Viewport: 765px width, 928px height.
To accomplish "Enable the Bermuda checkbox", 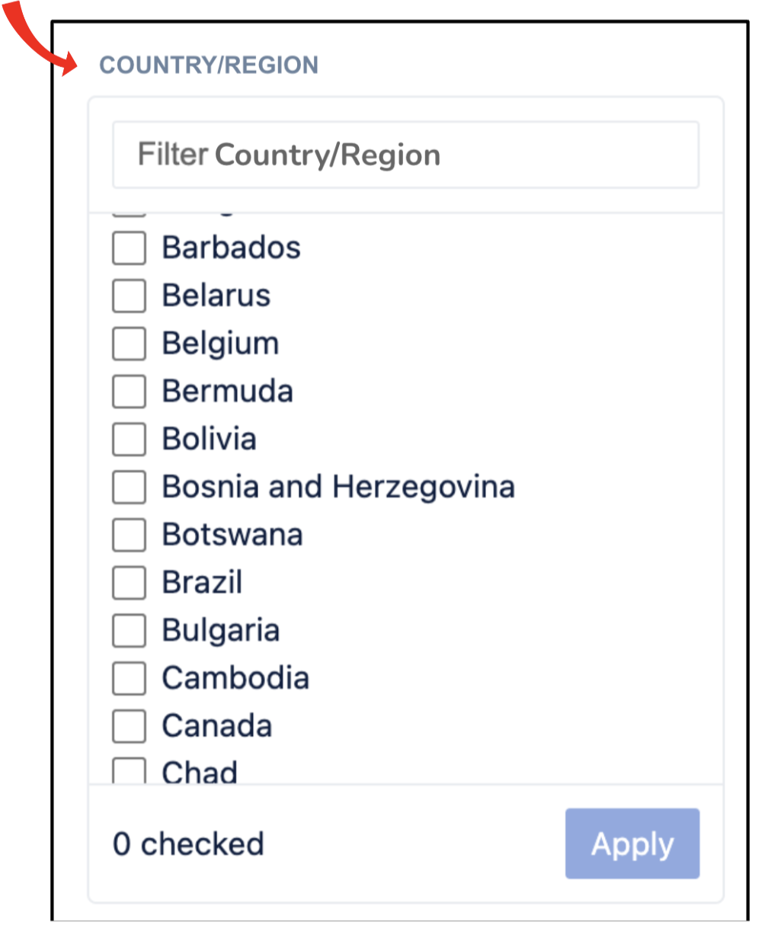I will [x=129, y=392].
